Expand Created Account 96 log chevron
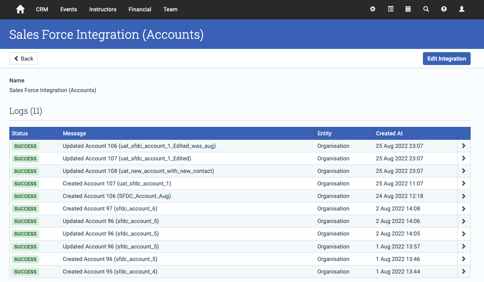 (x=464, y=259)
